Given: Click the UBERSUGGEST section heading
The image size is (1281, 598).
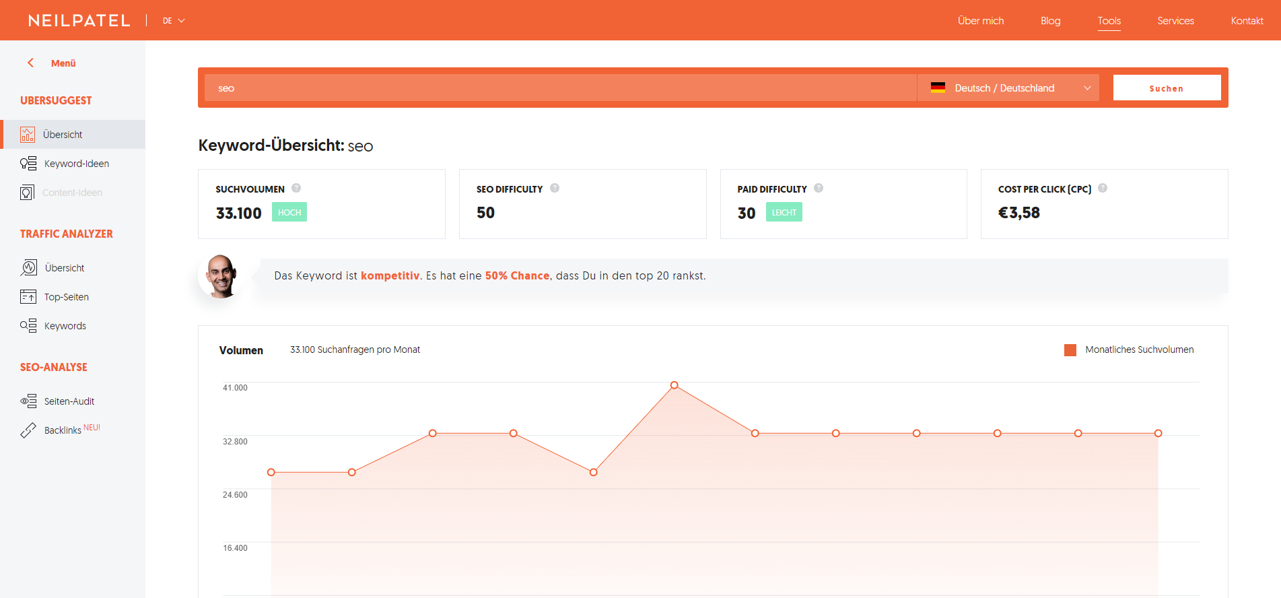Looking at the screenshot, I should (56, 100).
